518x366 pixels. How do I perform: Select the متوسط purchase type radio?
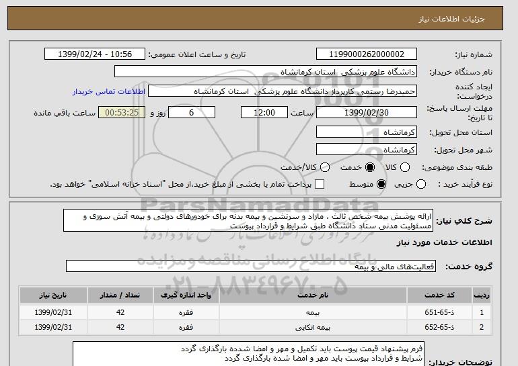[x=381, y=184]
